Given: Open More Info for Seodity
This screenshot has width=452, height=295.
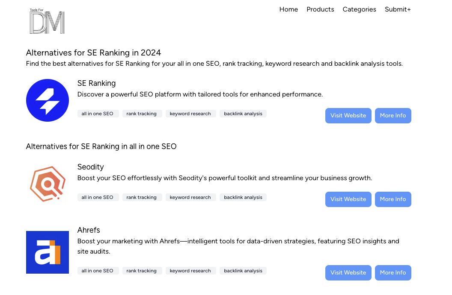Looking at the screenshot, I should [x=393, y=199].
